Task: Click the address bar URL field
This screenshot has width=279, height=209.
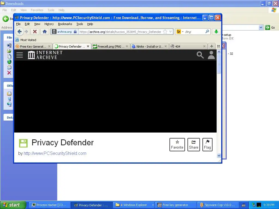Action: click(120, 32)
